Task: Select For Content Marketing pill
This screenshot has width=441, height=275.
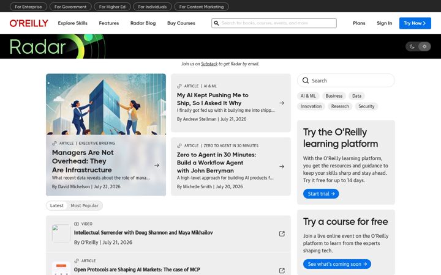Action: [x=202, y=7]
